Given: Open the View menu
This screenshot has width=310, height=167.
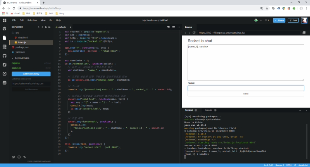Looking at the screenshot, I should coord(43,20).
